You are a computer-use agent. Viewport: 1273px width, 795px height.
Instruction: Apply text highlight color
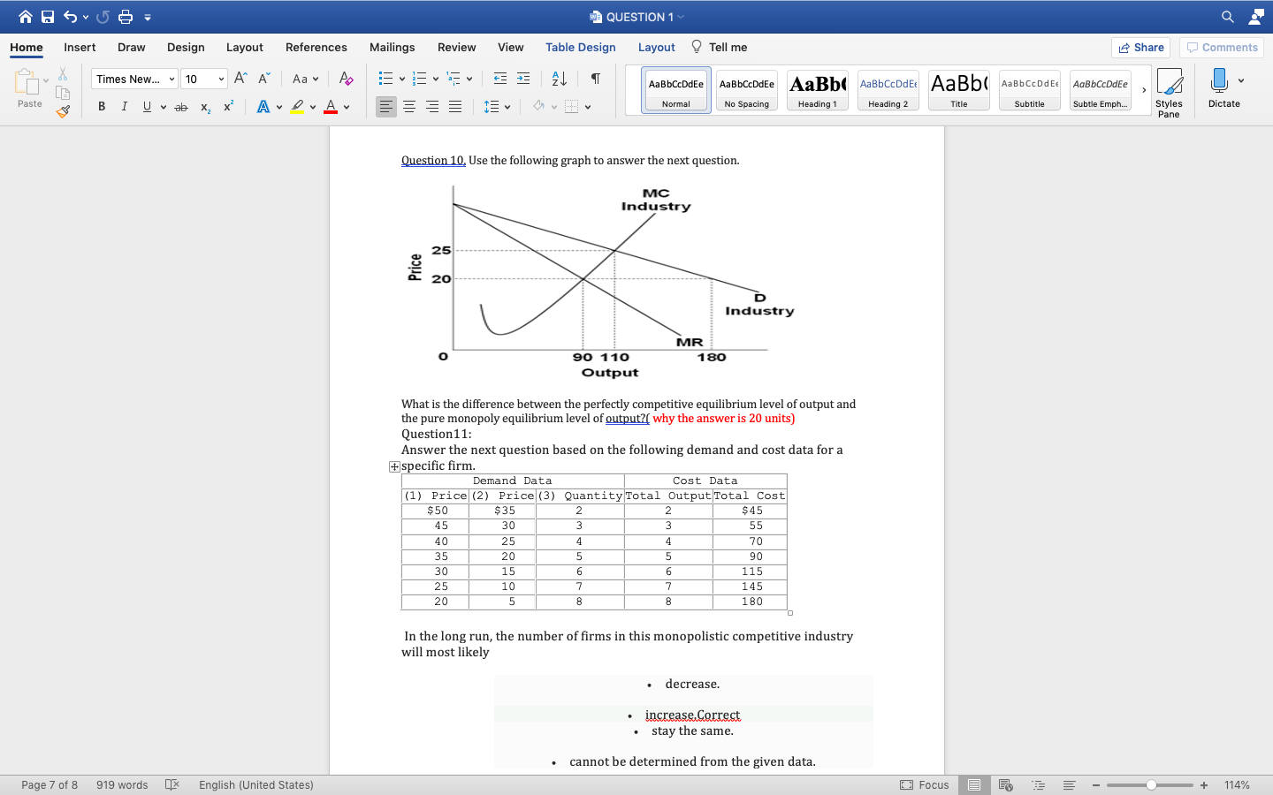pos(298,106)
